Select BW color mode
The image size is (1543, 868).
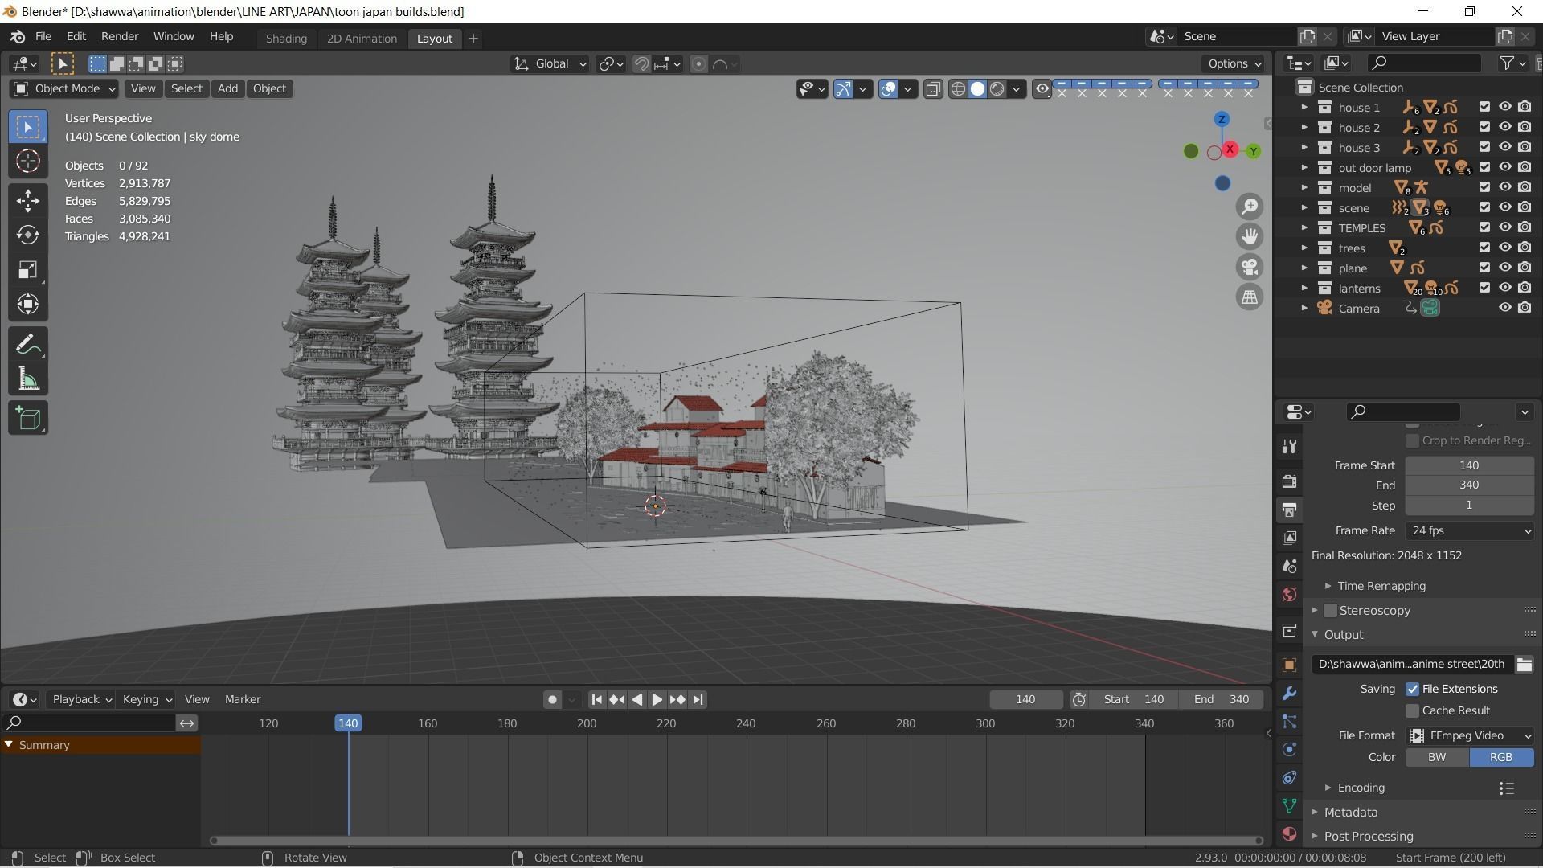click(1437, 758)
